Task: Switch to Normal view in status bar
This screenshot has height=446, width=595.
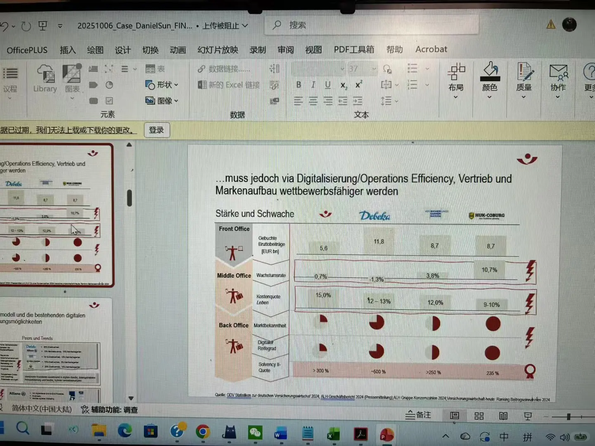Action: tap(455, 416)
